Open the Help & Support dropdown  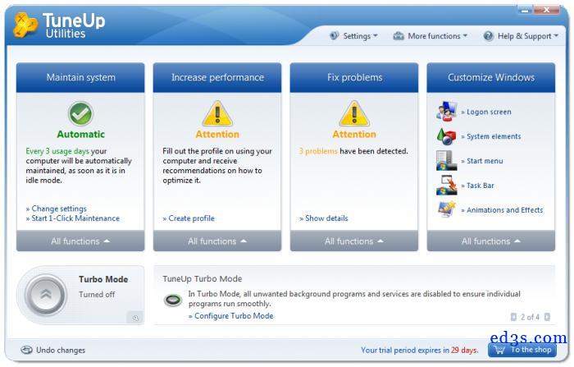coord(521,36)
